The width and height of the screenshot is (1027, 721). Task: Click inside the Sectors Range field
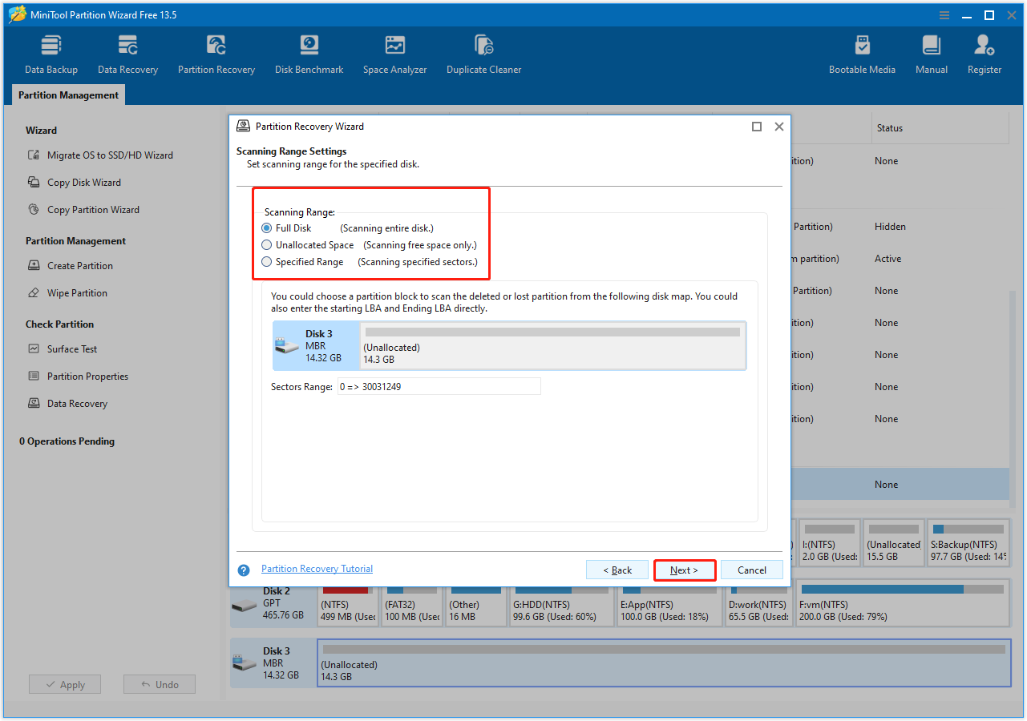(x=439, y=385)
